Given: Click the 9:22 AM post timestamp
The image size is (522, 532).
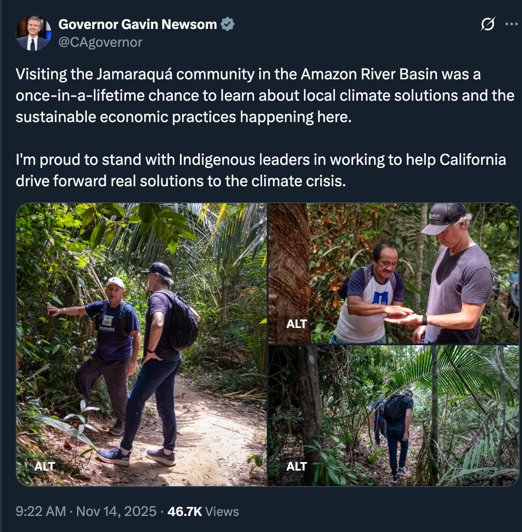Looking at the screenshot, I should [x=41, y=511].
